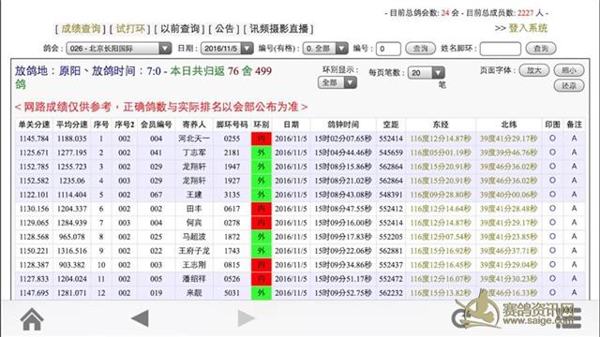600x337 pixels.
Task: Go forward with the right arrow icon
Action: [x=246, y=318]
